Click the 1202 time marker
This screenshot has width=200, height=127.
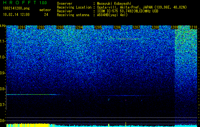coord(41,27)
